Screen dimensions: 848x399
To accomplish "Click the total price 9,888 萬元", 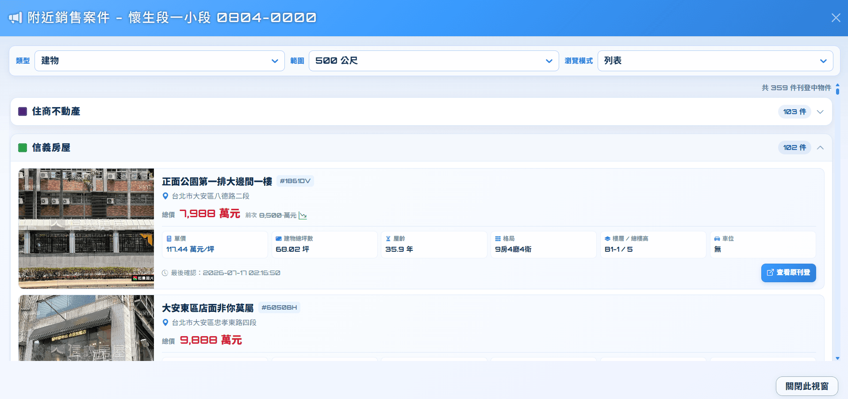I will (211, 340).
